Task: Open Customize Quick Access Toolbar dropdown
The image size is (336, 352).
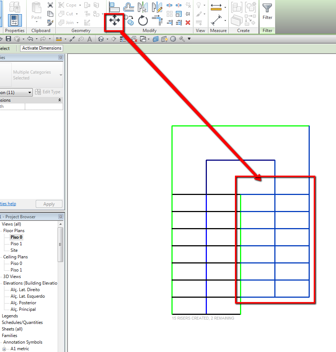Action: (x=189, y=39)
